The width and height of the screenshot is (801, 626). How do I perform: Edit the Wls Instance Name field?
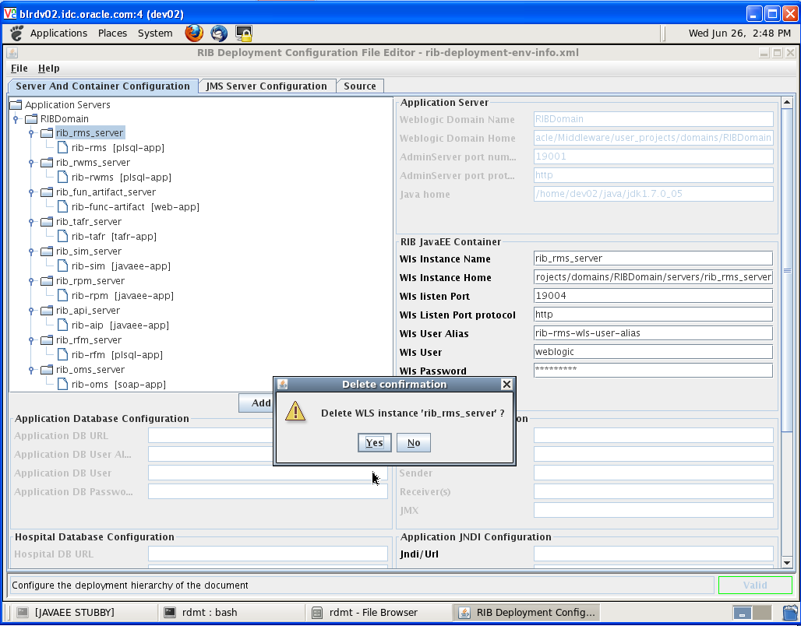pos(653,258)
